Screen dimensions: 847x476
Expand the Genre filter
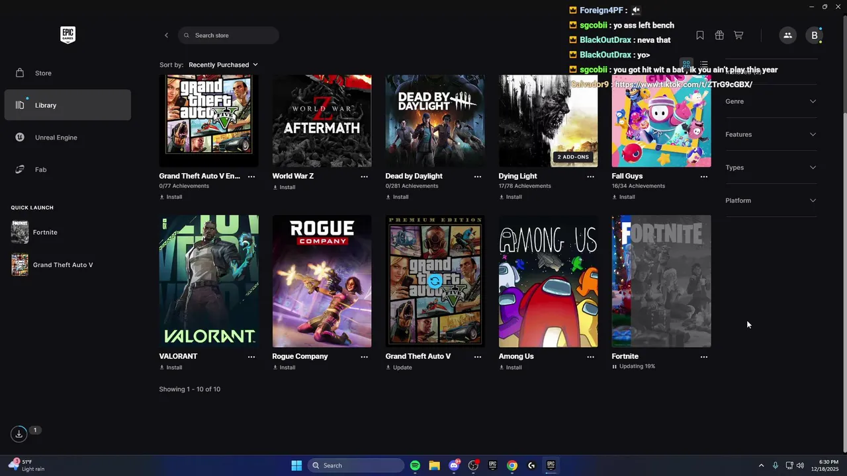(771, 101)
